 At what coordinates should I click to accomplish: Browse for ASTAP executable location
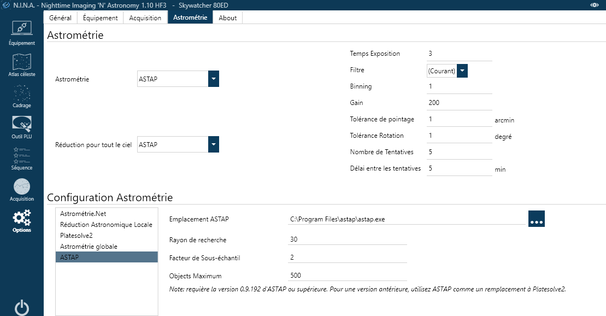click(x=536, y=219)
